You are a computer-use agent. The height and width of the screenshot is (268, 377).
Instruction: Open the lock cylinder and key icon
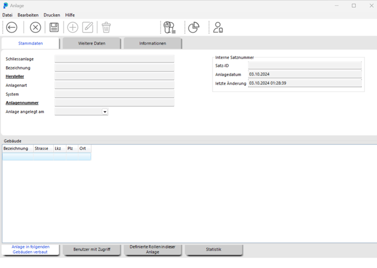[x=169, y=27]
